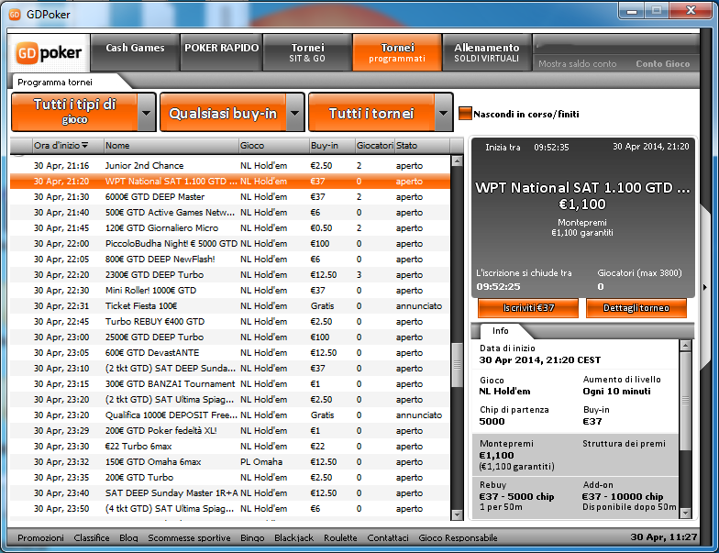Select 150€ GTD Omaha 6max row
The height and width of the screenshot is (553, 719).
point(230,462)
